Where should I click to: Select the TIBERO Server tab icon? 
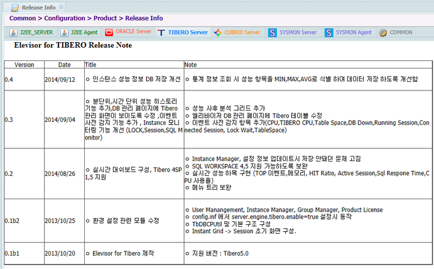tap(162, 32)
